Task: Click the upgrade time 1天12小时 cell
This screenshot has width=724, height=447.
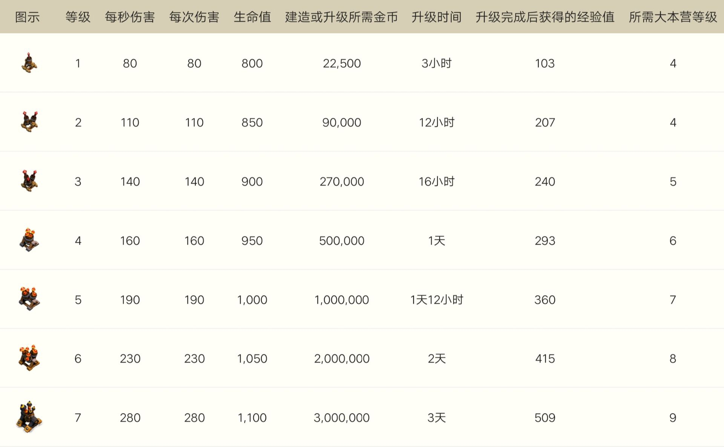Action: pyautogui.click(x=437, y=300)
